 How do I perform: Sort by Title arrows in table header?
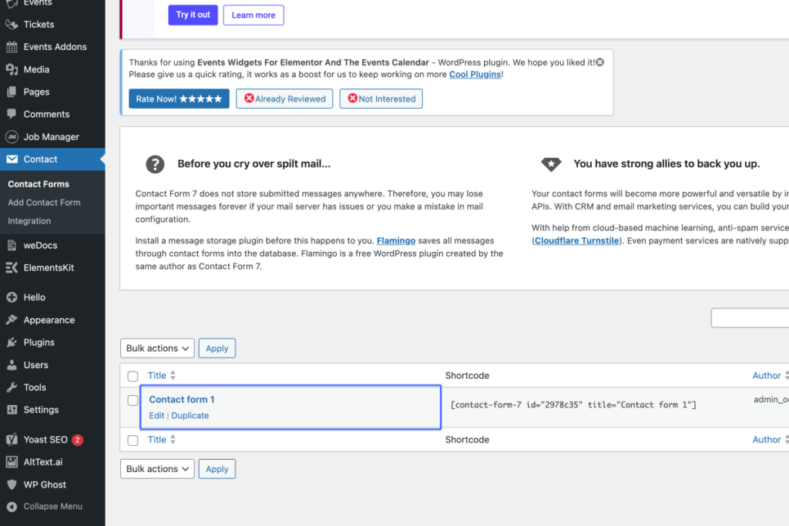[x=173, y=375]
